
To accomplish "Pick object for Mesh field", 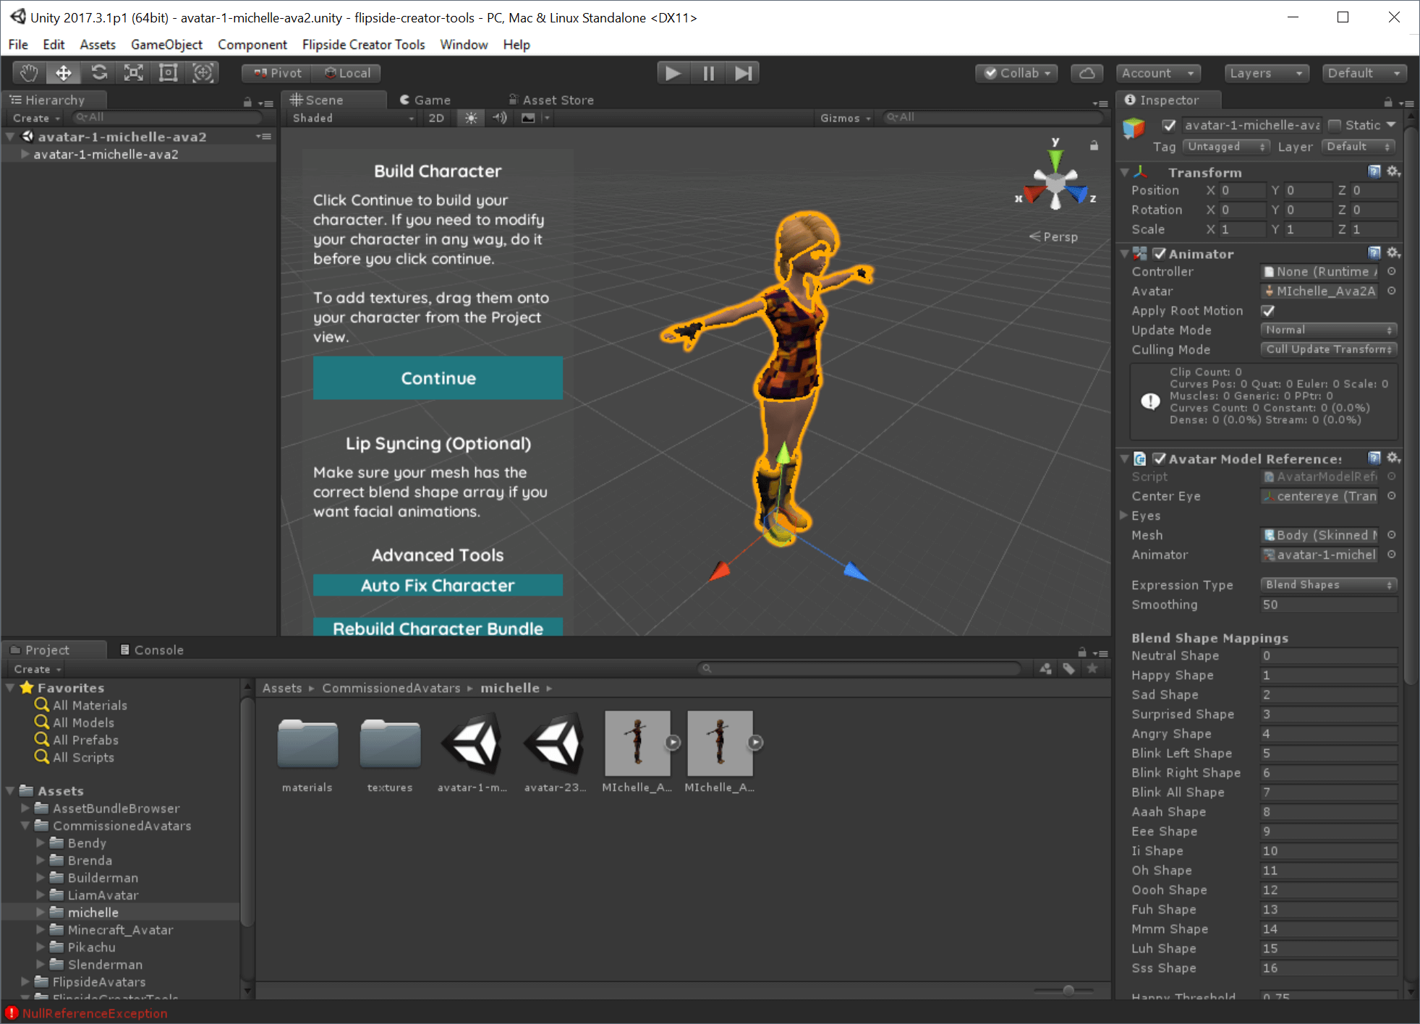I will (1391, 535).
